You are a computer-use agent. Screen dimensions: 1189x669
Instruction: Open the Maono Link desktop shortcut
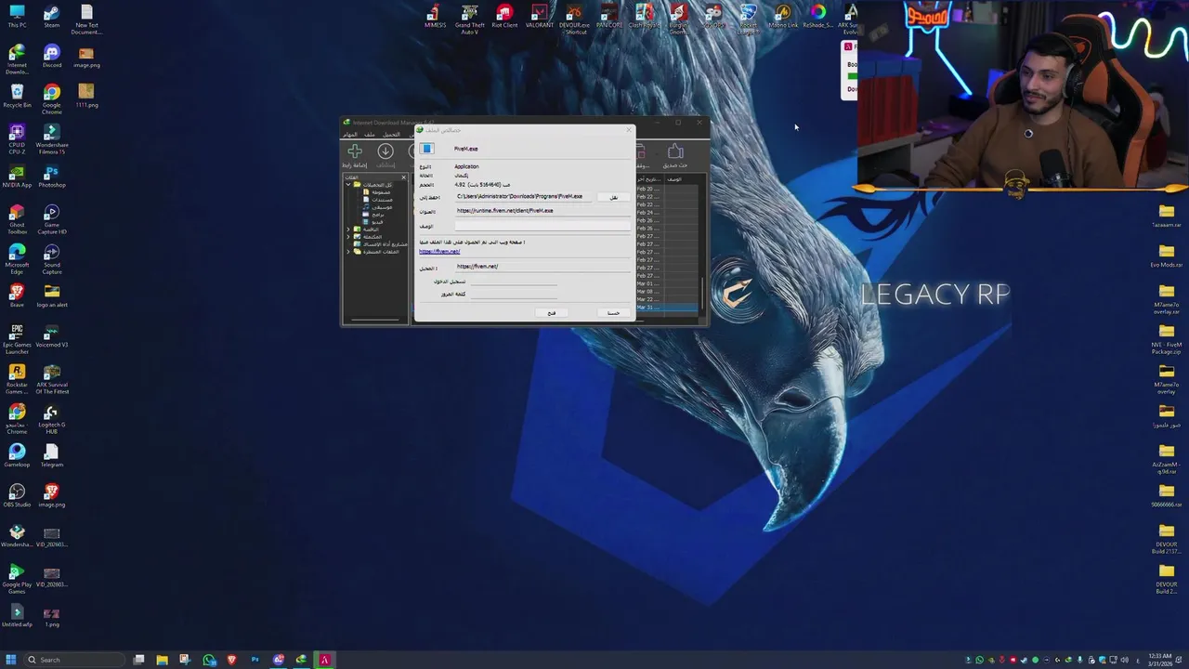pos(783,16)
